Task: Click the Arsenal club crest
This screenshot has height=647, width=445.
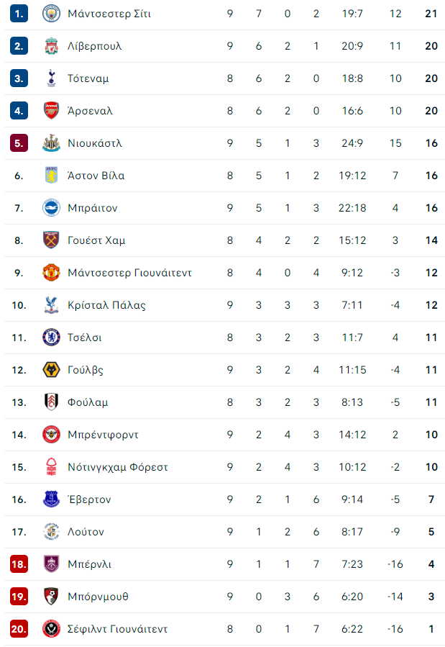Action: pyautogui.click(x=52, y=111)
